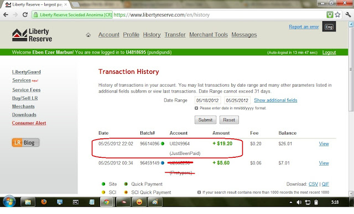Open Consumer Alert sidebar link
Viewport: 354px width, 214px height.
[x=29, y=123]
